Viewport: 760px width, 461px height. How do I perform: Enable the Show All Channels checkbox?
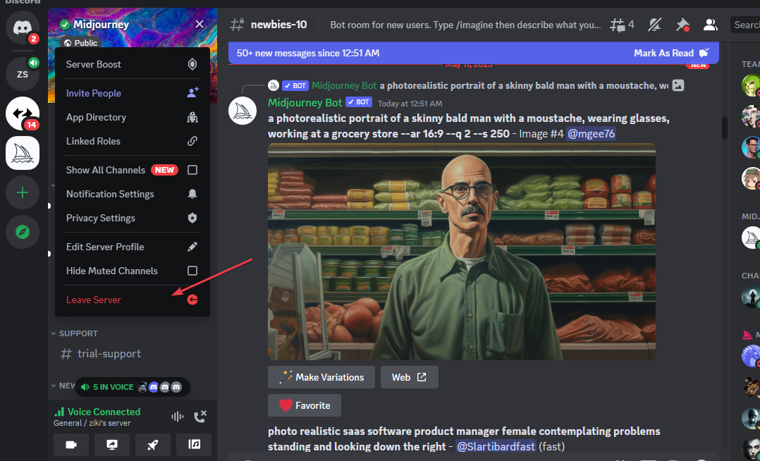(192, 170)
